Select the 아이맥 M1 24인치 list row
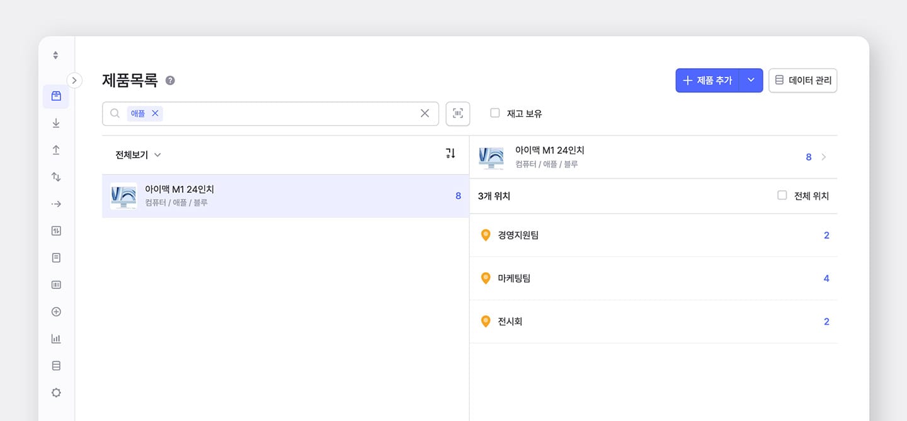Screen dimensions: 907x421 (x=285, y=196)
